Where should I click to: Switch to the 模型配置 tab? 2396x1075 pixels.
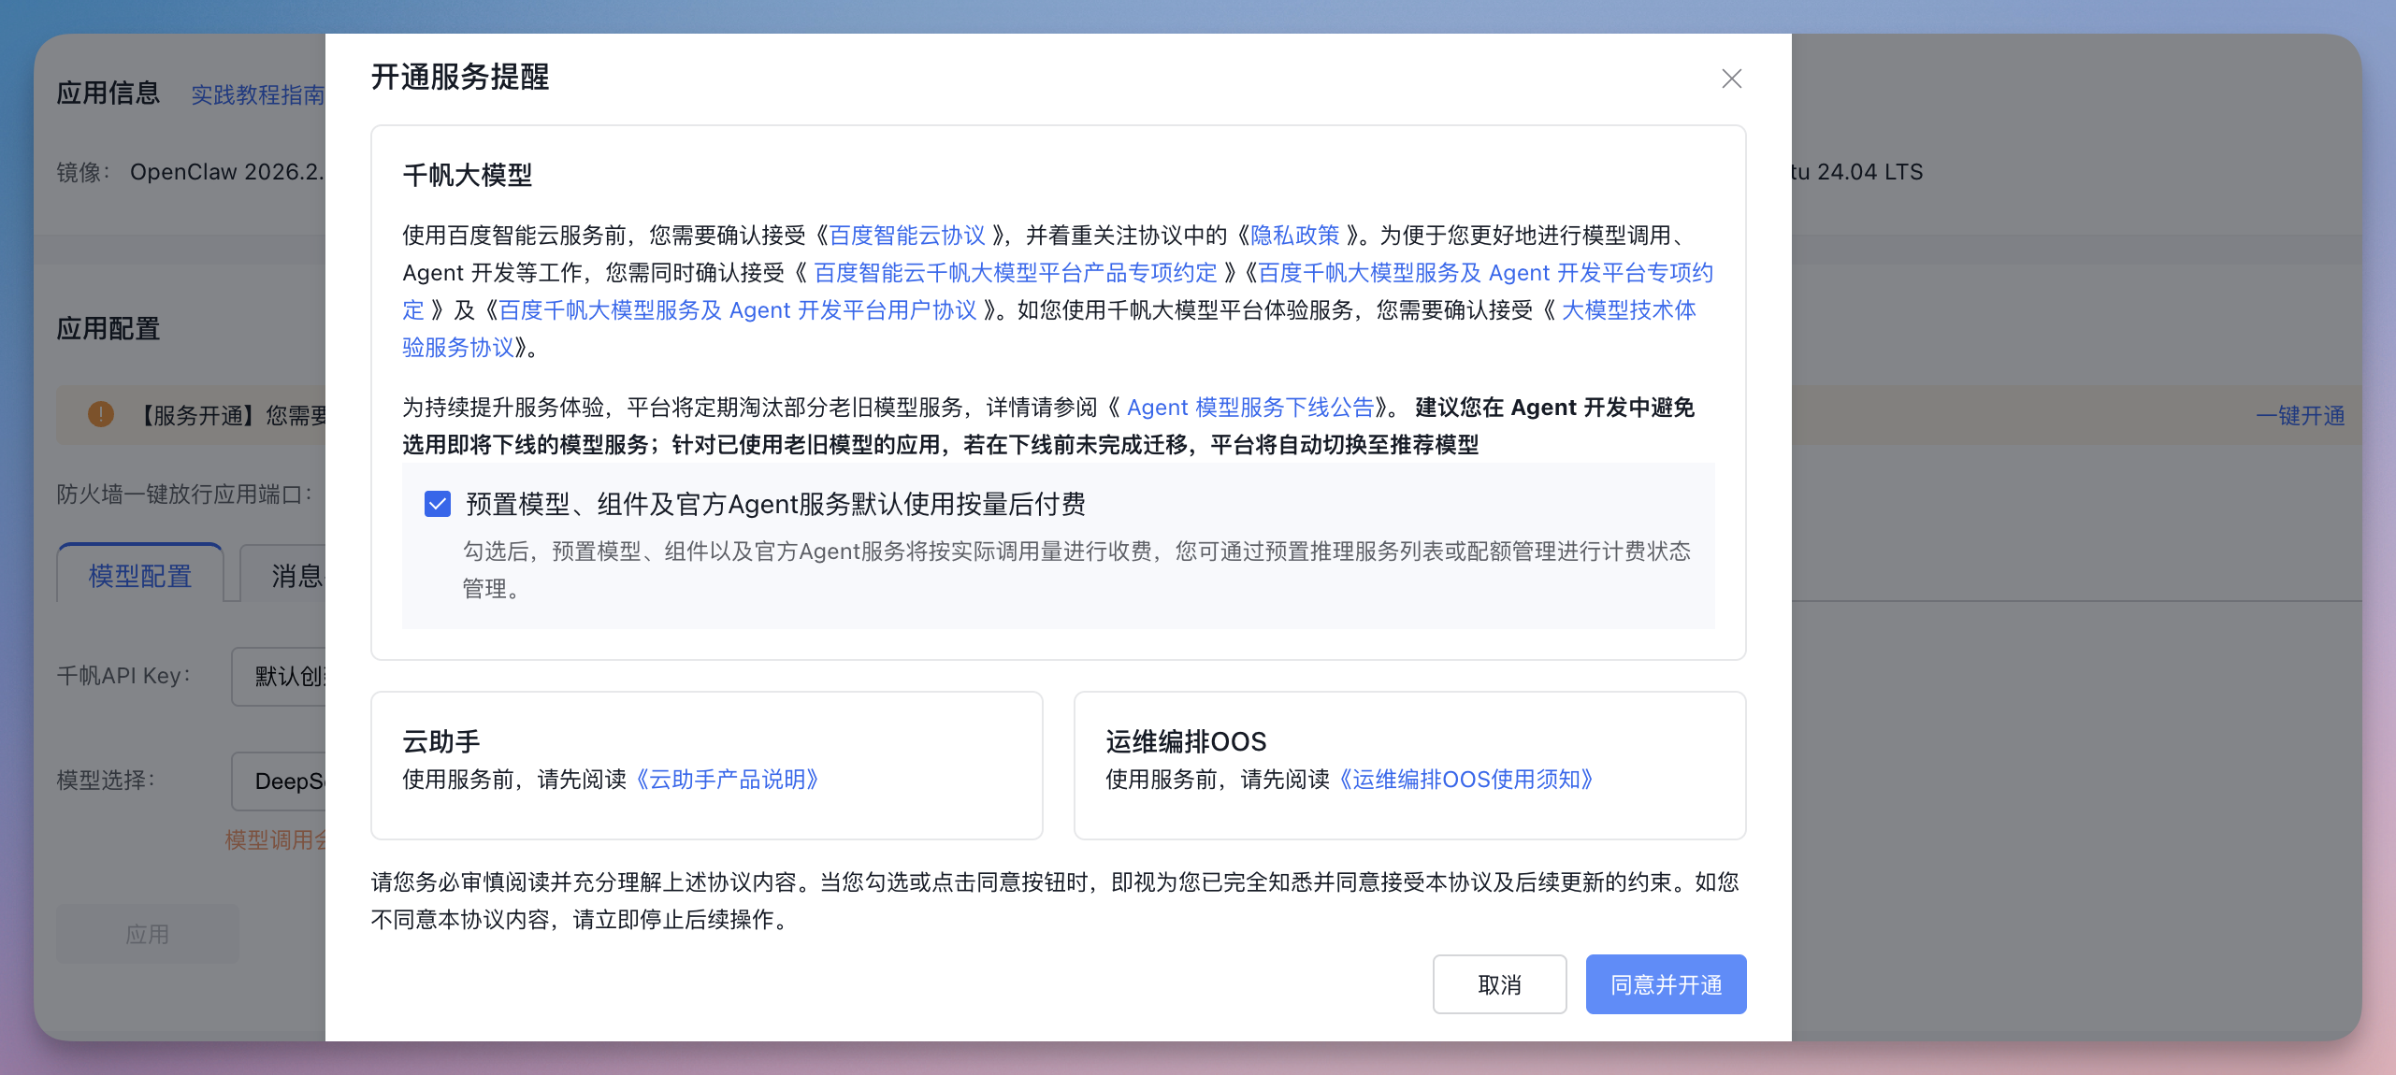pos(139,574)
